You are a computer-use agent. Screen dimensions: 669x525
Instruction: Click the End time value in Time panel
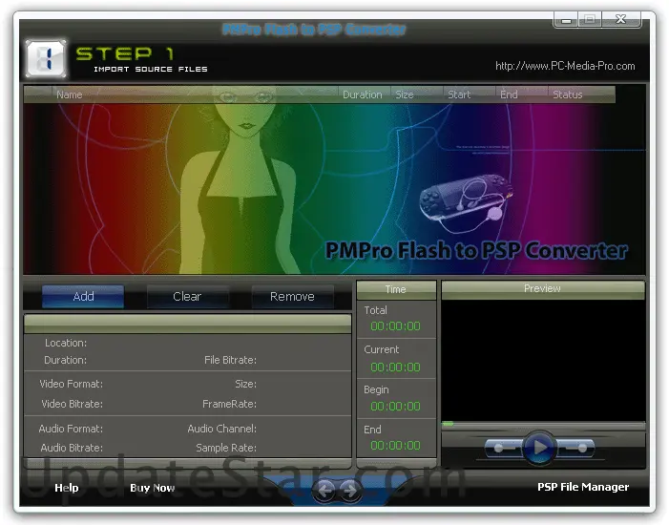coord(395,446)
